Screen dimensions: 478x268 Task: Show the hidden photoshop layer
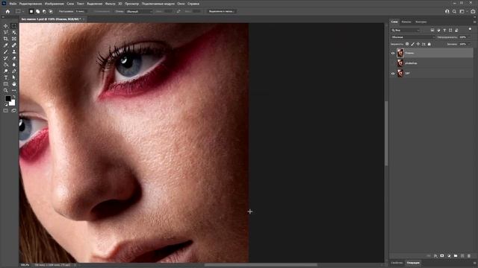pyautogui.click(x=393, y=63)
